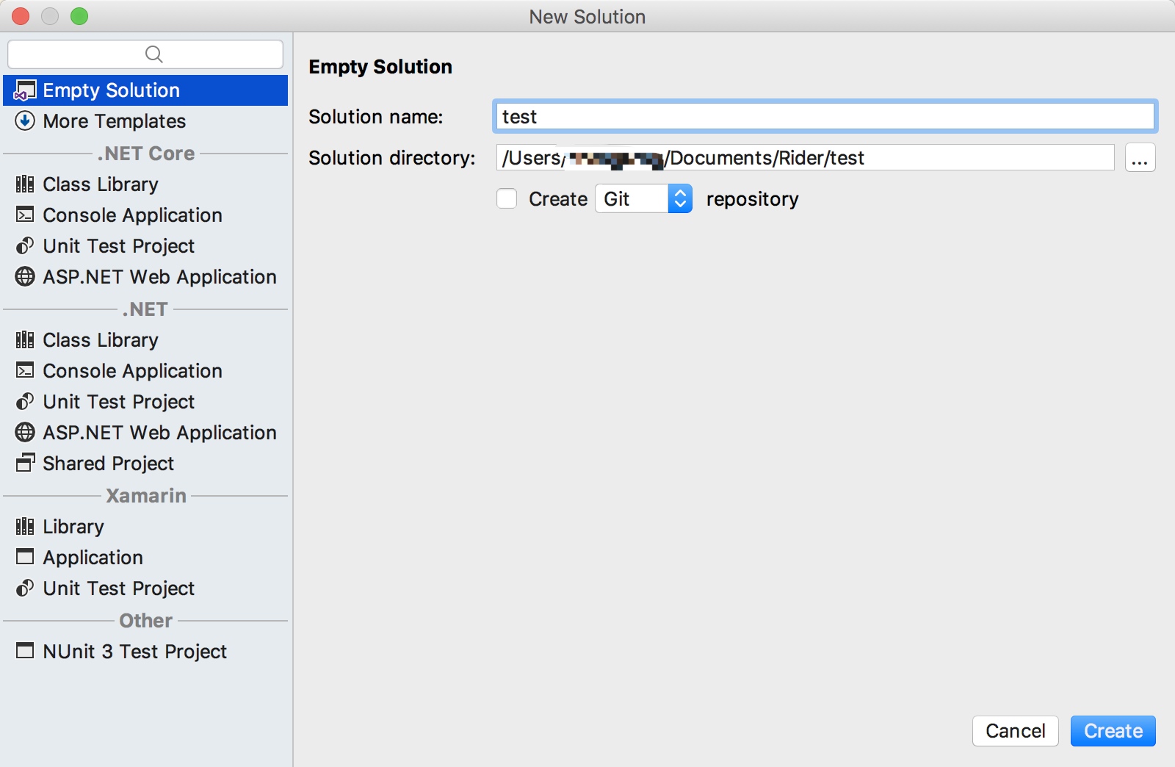Click the Xamarin Unit Test Project icon
The height and width of the screenshot is (767, 1175).
[x=25, y=588]
